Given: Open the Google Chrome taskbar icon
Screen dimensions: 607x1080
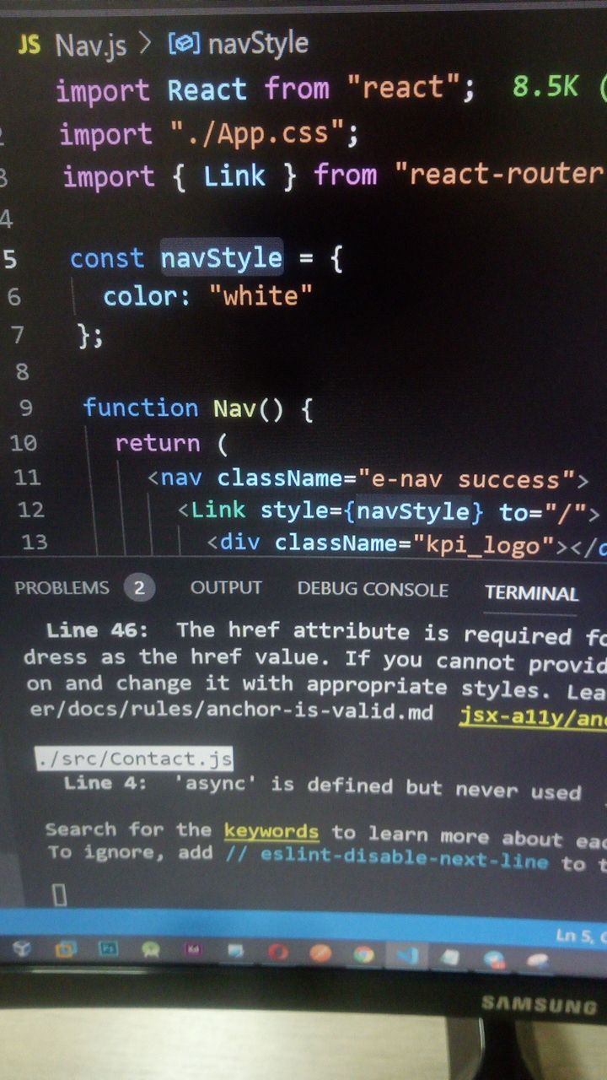Looking at the screenshot, I should point(363,954).
